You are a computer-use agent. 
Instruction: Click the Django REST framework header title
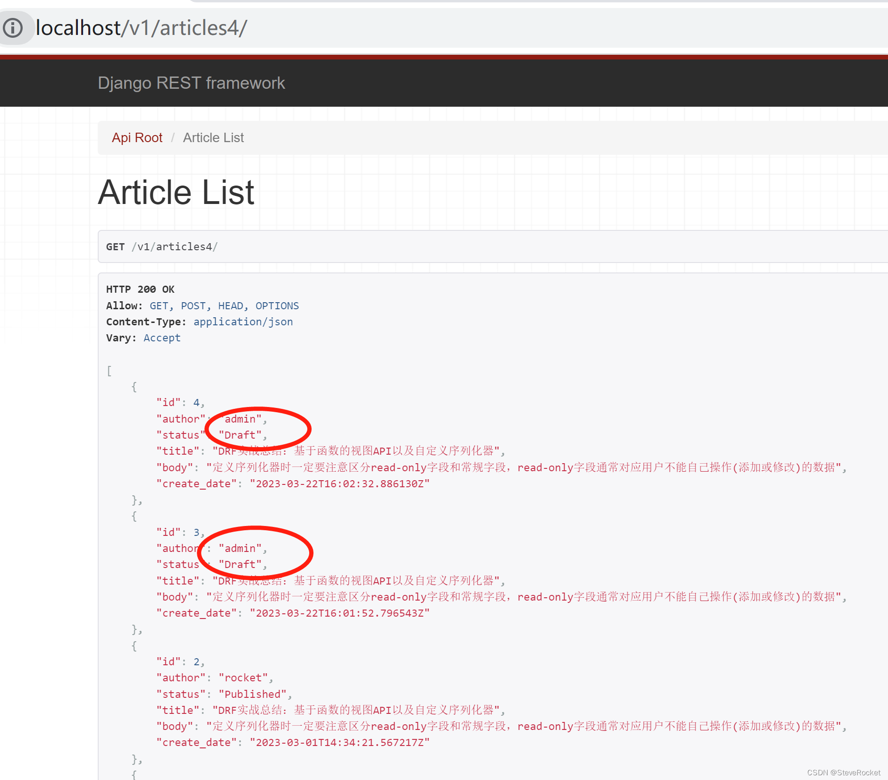191,83
